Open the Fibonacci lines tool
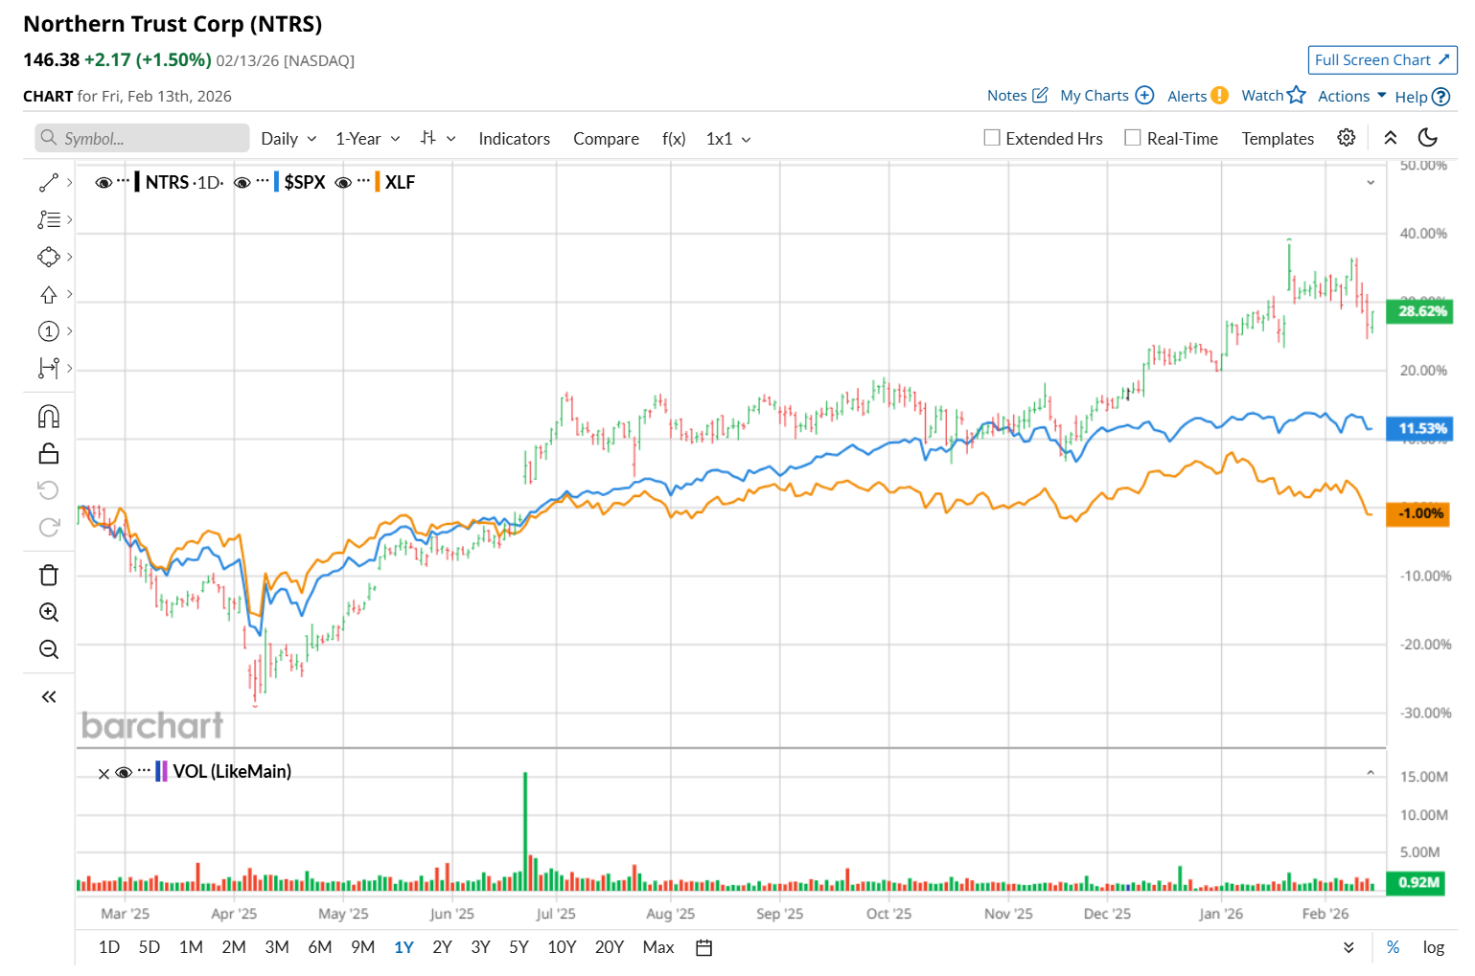 pyautogui.click(x=49, y=219)
